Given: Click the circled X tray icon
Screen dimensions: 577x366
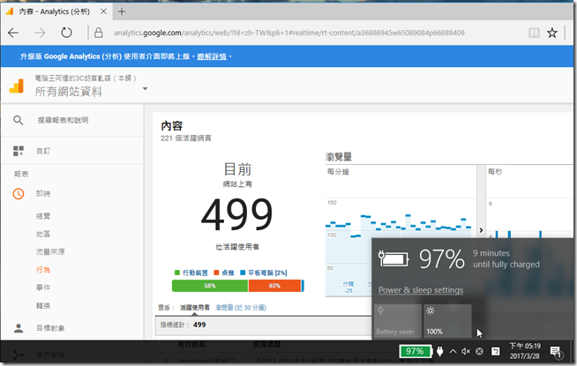Looking at the screenshot, I should tap(479, 351).
